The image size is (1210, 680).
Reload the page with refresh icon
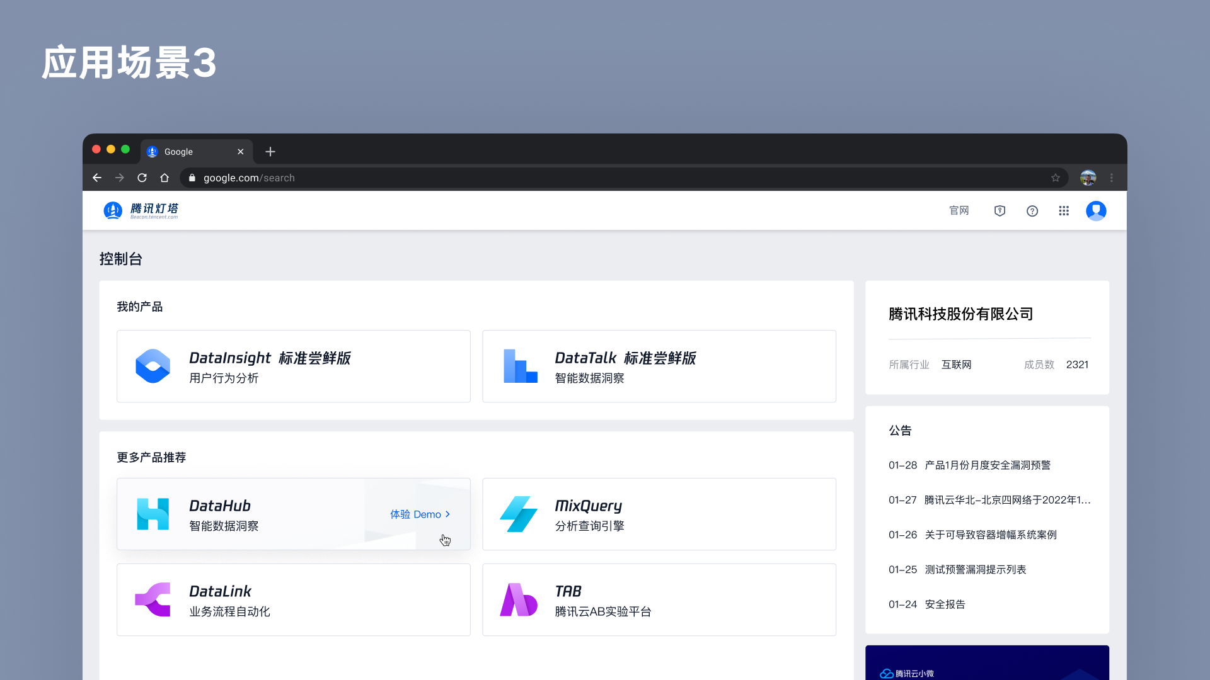pyautogui.click(x=142, y=178)
